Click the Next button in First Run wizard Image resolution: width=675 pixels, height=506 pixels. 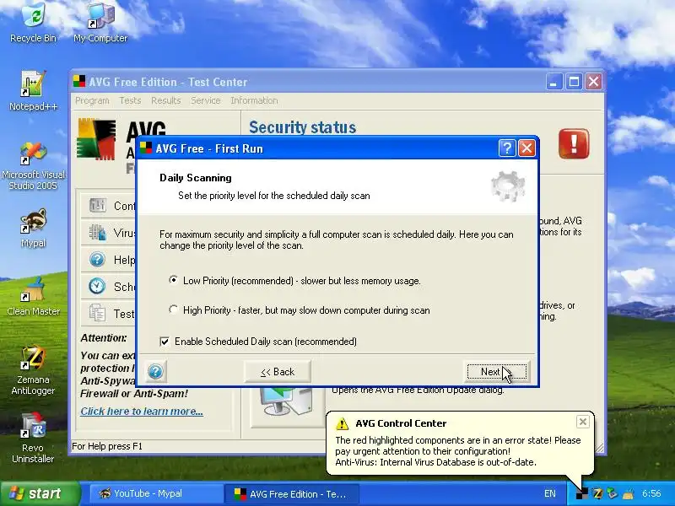click(497, 371)
